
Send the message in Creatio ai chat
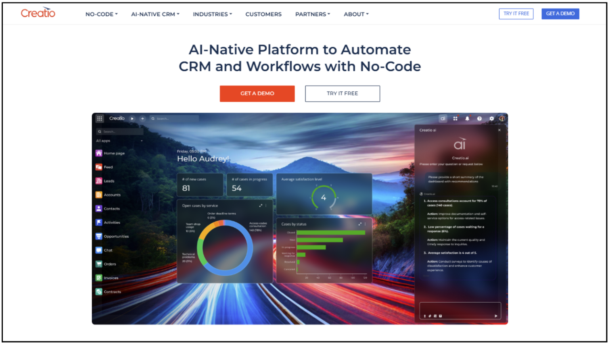496,316
